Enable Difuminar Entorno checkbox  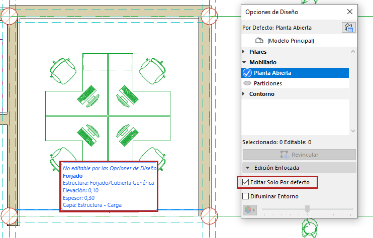245,196
